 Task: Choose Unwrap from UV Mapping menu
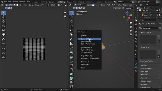coord(89,35)
